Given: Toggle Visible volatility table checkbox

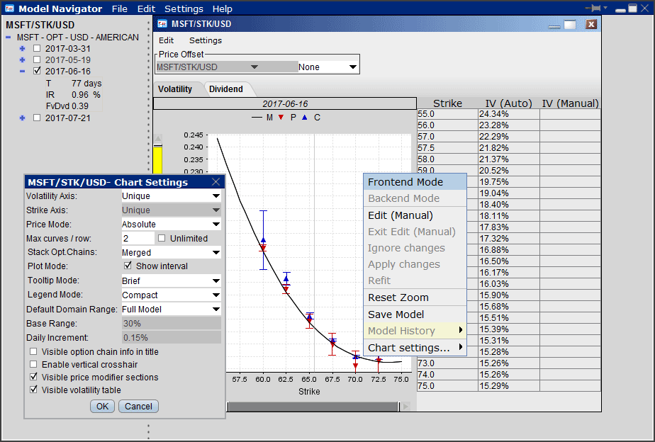Looking at the screenshot, I should pos(33,390).
